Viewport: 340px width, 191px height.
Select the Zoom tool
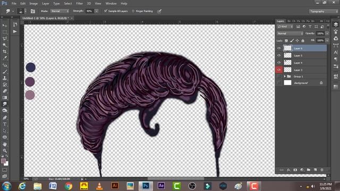pos(5,151)
